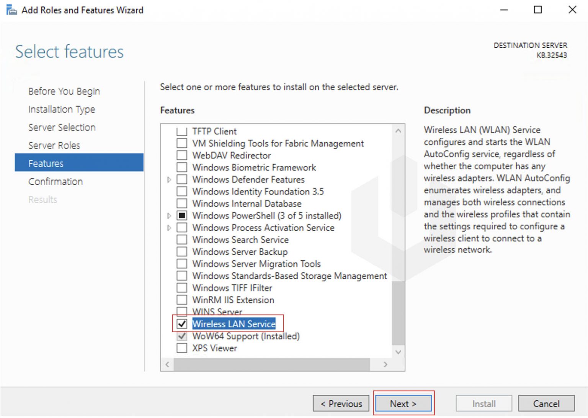Screen dimensions: 588x418
Task: Check Windows Search Service
Action: (181, 239)
